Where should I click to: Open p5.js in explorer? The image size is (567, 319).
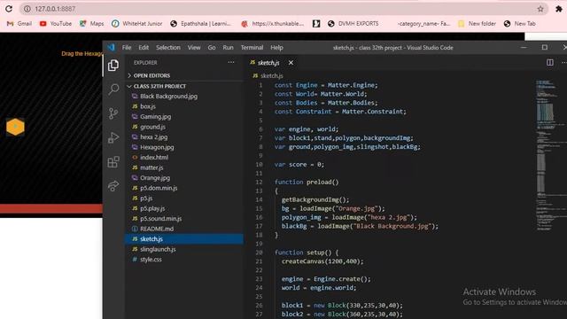184,198
